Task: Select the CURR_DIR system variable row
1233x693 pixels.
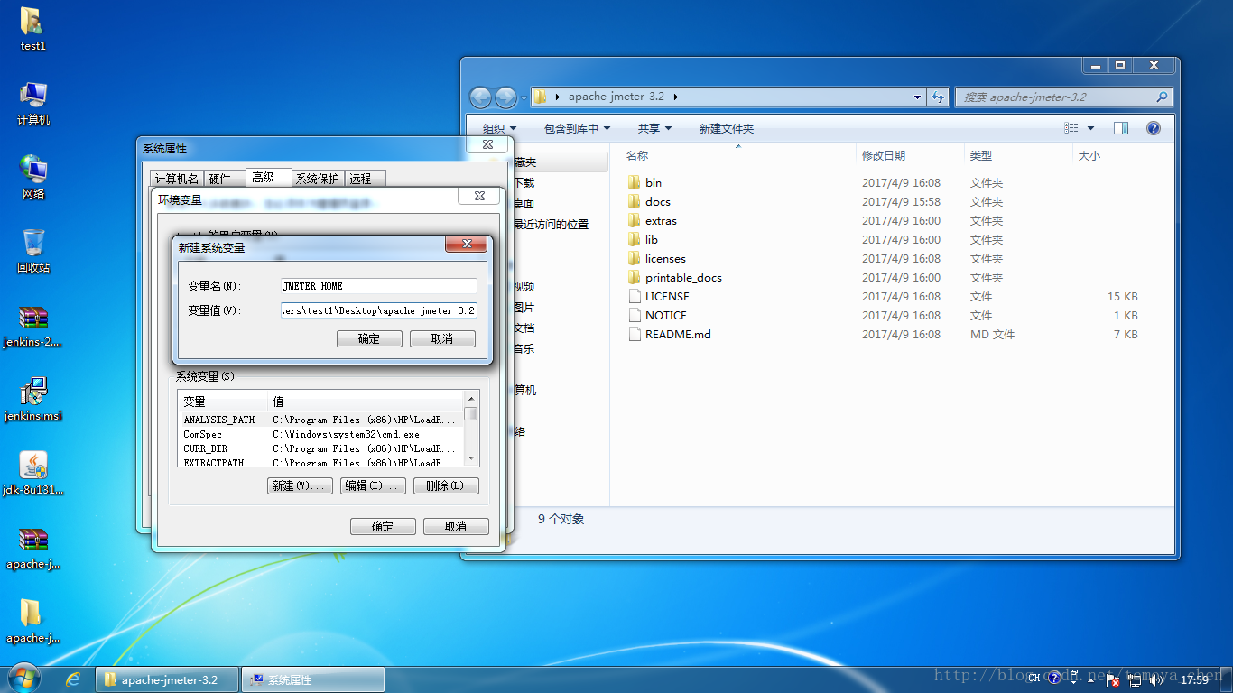Action: (x=320, y=448)
